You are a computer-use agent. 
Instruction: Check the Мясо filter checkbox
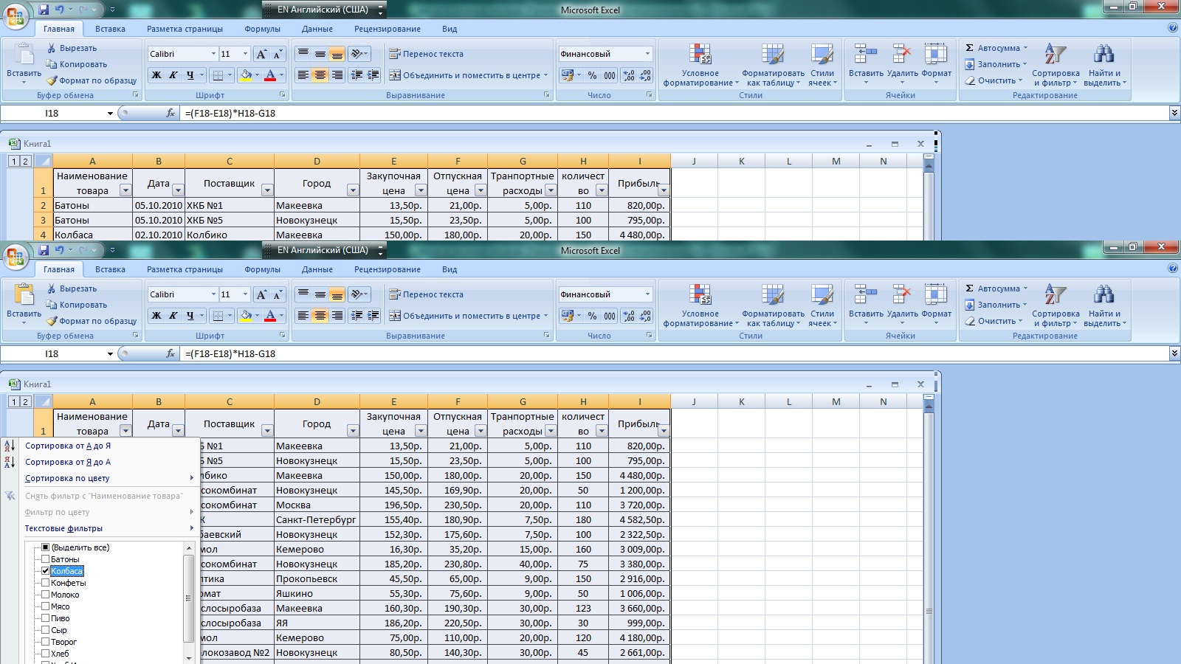pos(46,606)
